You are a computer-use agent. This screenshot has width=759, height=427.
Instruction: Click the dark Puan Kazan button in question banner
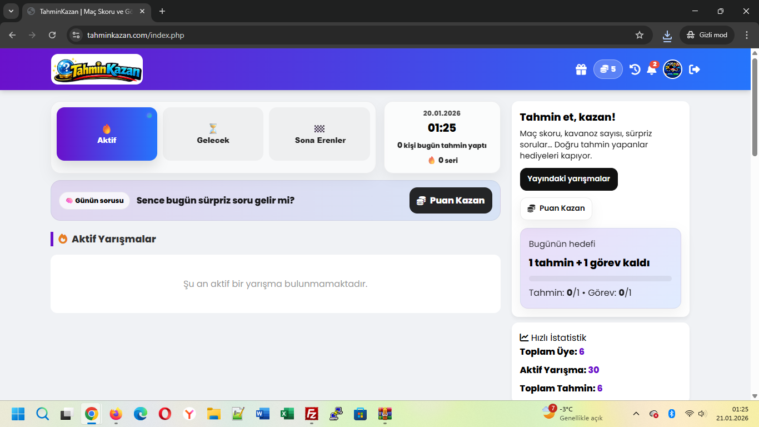[x=451, y=200]
